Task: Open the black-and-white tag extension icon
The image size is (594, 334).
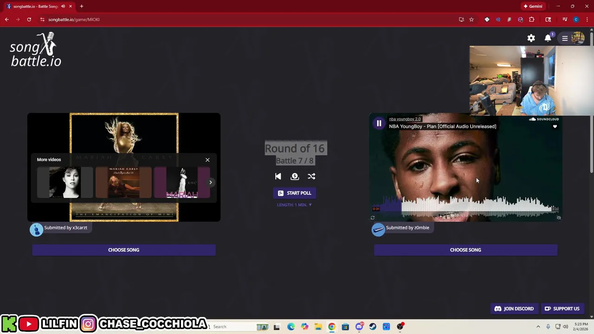Action: pyautogui.click(x=487, y=19)
